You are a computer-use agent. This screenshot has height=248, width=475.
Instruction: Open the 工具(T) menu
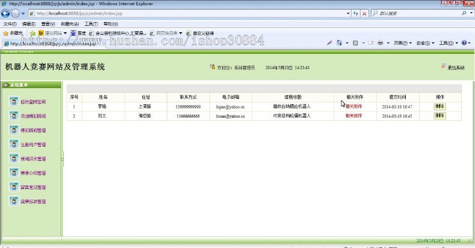click(91, 24)
